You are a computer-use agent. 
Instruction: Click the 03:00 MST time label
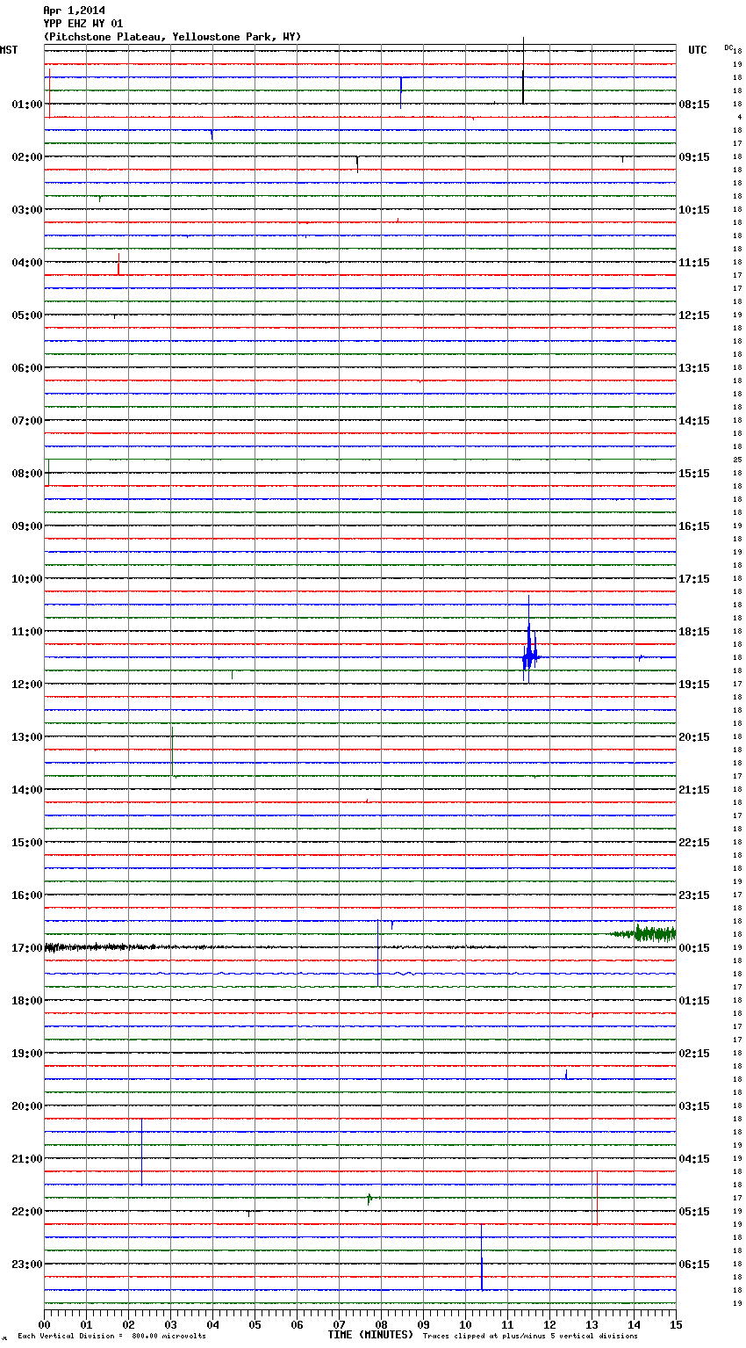pyautogui.click(x=27, y=209)
